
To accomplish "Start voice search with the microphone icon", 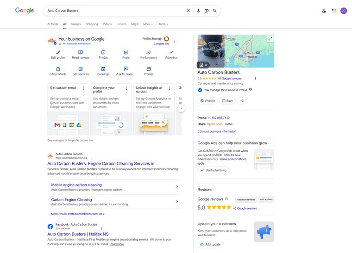I will tap(198, 11).
